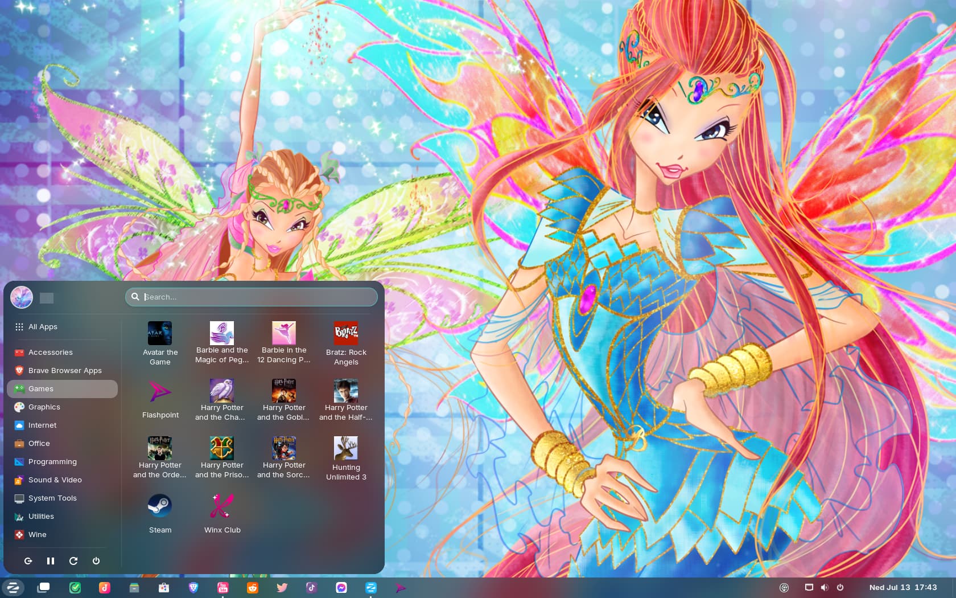Open green checkmark tasks app in taskbar

(x=75, y=588)
